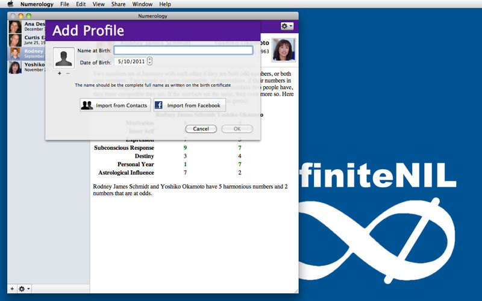The height and width of the screenshot is (301, 482).
Task: Click Import from Contacts button
Action: 115,105
